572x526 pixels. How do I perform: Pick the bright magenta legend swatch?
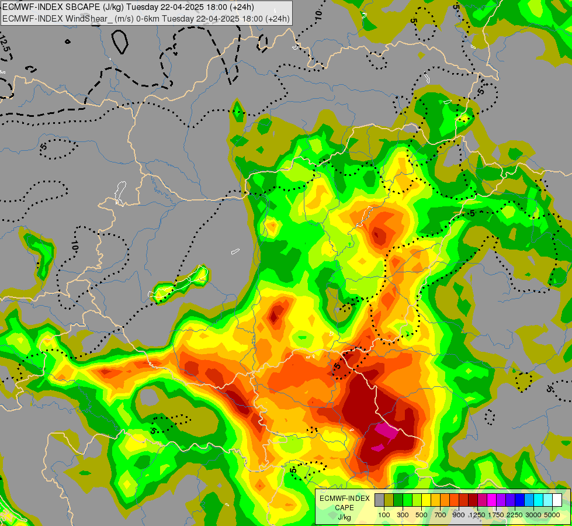pos(492,500)
